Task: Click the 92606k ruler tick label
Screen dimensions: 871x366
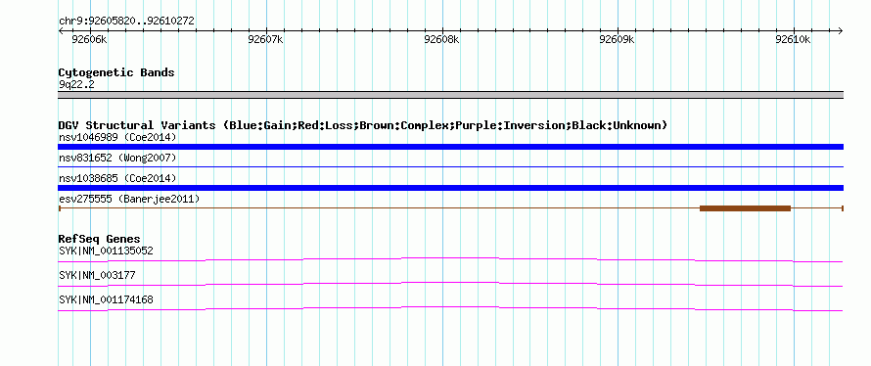Action: point(89,39)
